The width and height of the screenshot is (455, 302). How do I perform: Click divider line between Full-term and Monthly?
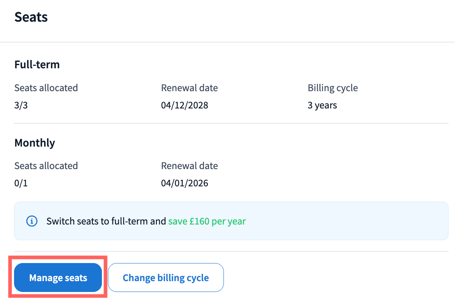[231, 123]
